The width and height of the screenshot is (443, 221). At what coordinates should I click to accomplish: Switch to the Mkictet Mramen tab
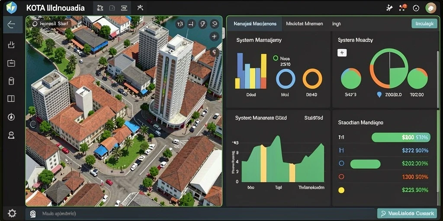click(304, 24)
